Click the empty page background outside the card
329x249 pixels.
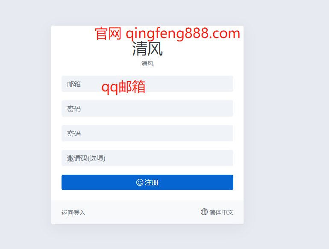[x=285, y=126]
